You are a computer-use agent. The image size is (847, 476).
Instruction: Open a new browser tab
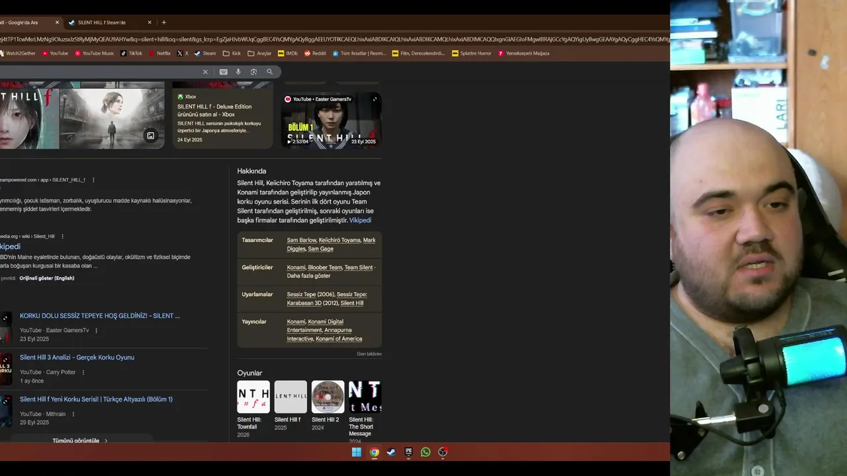tap(164, 22)
